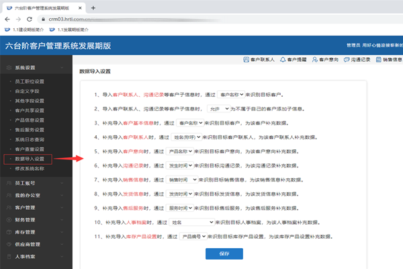The height and width of the screenshot is (269, 403).
Task: Open 员工职位设置 in sidebar
Action: 30,81
